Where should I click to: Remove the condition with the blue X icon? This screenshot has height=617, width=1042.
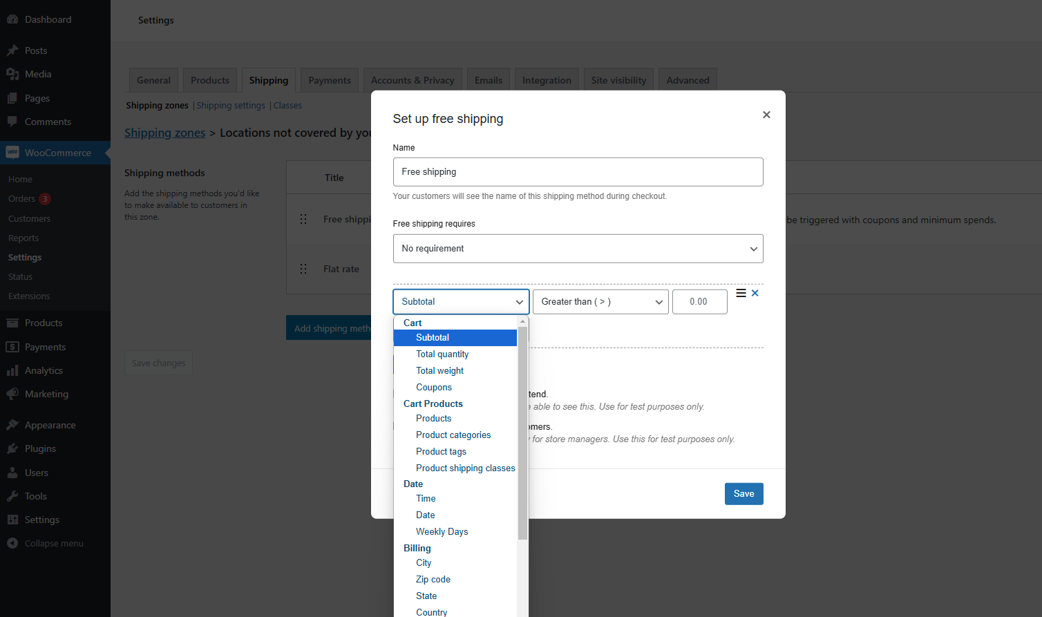[x=755, y=294]
